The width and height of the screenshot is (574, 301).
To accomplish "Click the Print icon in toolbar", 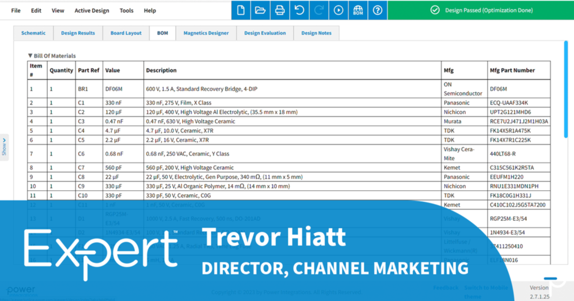I will (280, 10).
